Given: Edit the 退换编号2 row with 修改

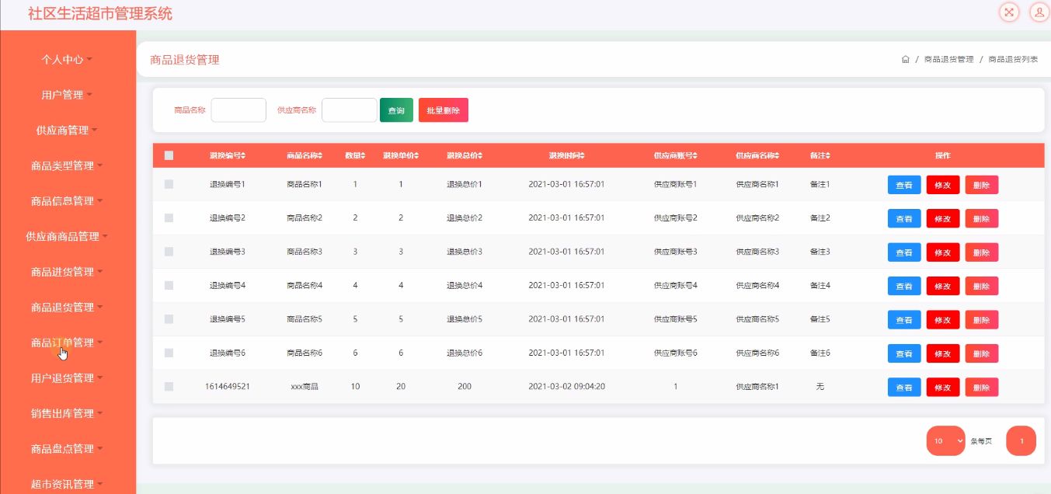Looking at the screenshot, I should (x=943, y=218).
